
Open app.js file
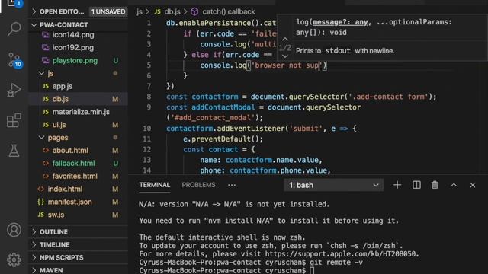point(63,86)
